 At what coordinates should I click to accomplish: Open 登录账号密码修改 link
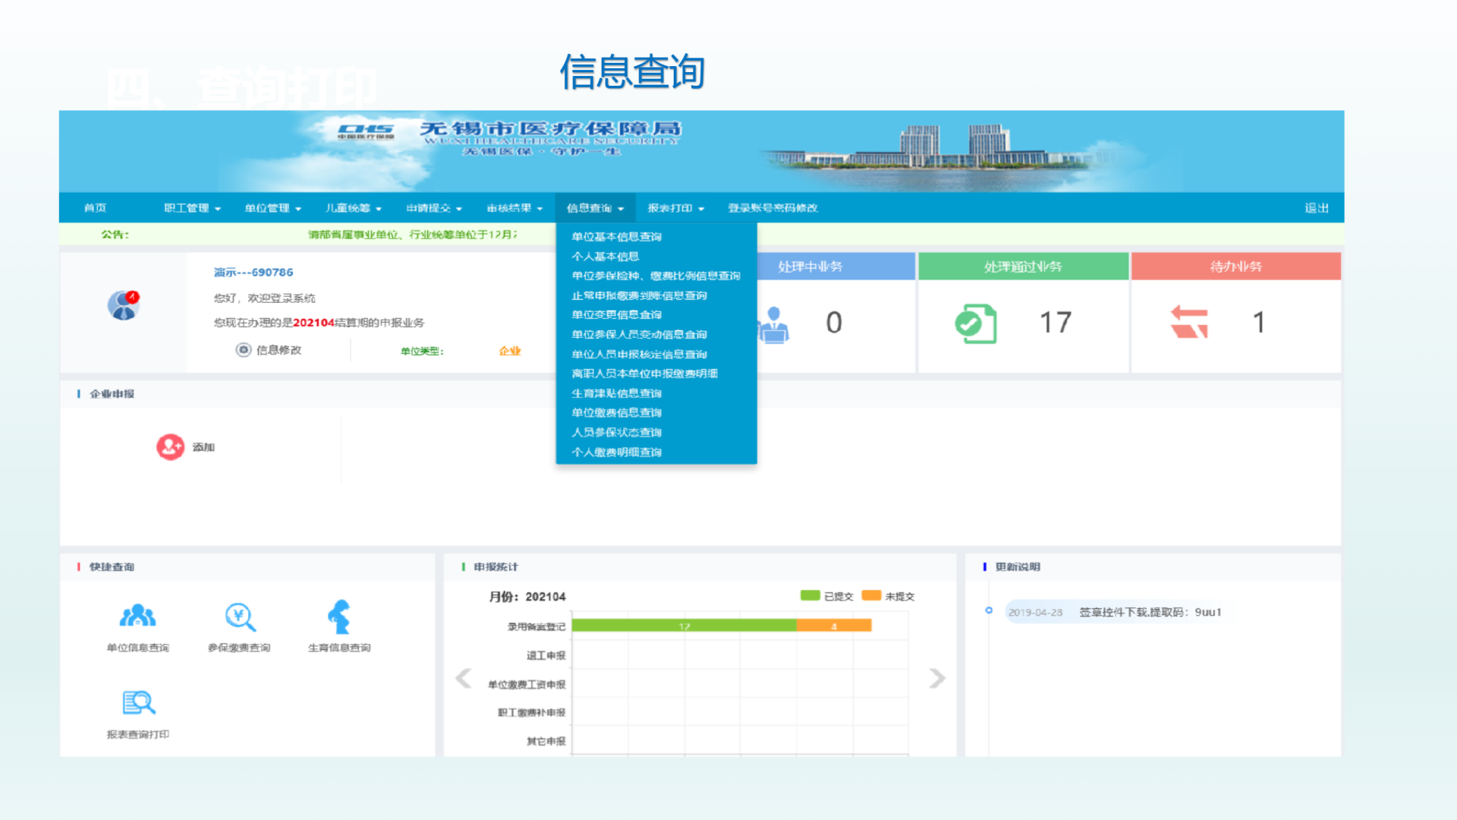(x=773, y=208)
